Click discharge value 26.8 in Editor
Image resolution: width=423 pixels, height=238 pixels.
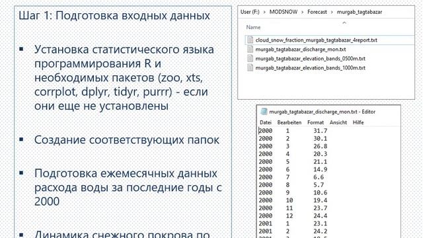pos(320,146)
